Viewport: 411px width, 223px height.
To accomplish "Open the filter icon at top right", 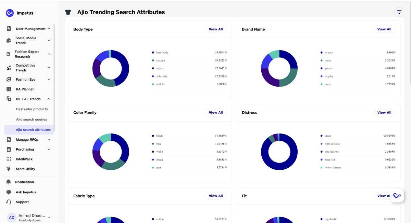I will (x=399, y=12).
